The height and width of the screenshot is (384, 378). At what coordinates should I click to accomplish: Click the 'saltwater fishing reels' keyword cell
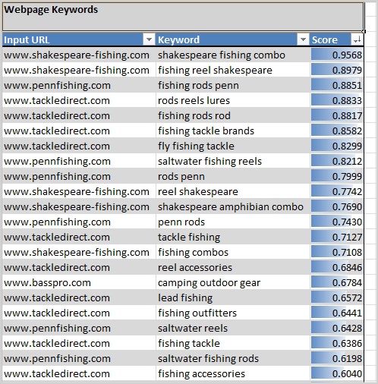point(233,161)
